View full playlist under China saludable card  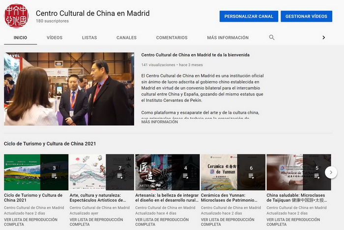pos(293,222)
